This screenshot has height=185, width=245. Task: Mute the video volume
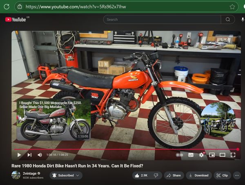[x=40, y=155]
